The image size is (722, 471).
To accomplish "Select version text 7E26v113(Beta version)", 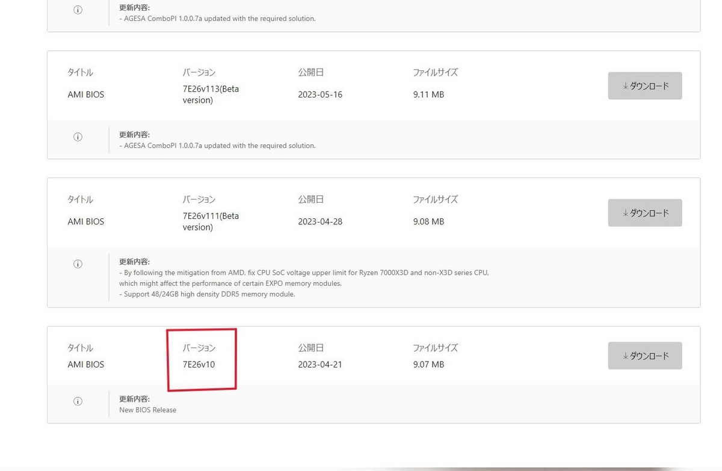I will [211, 94].
